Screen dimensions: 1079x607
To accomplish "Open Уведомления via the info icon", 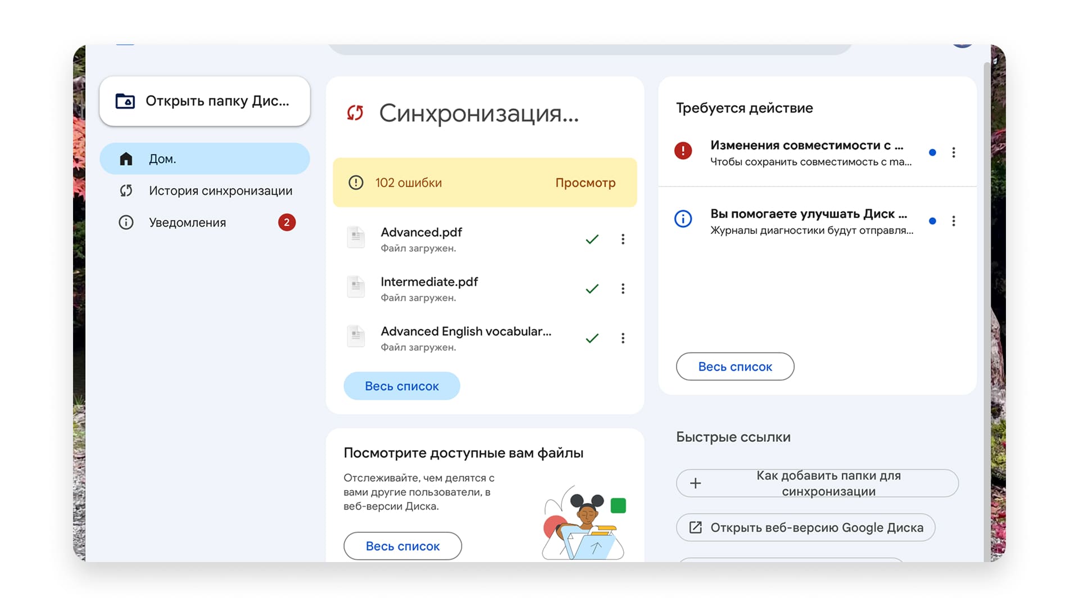I will coord(126,222).
